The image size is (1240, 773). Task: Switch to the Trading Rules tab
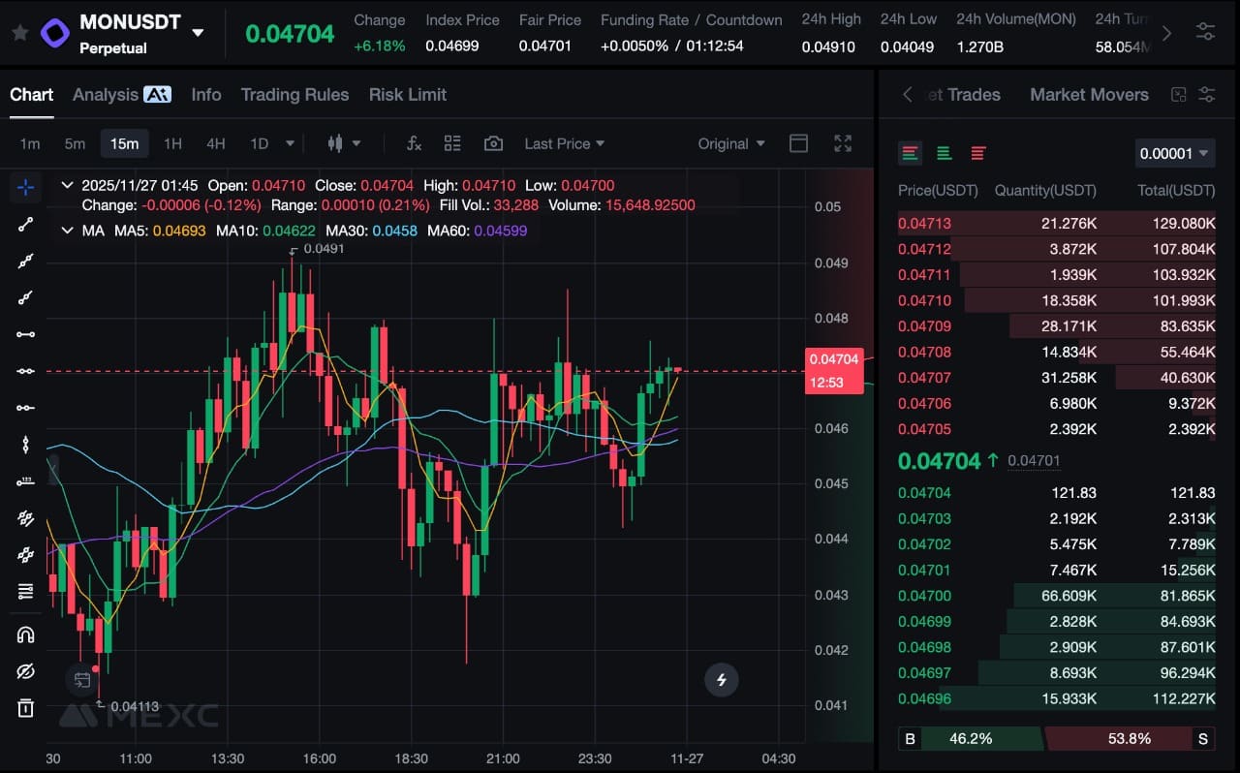(294, 94)
